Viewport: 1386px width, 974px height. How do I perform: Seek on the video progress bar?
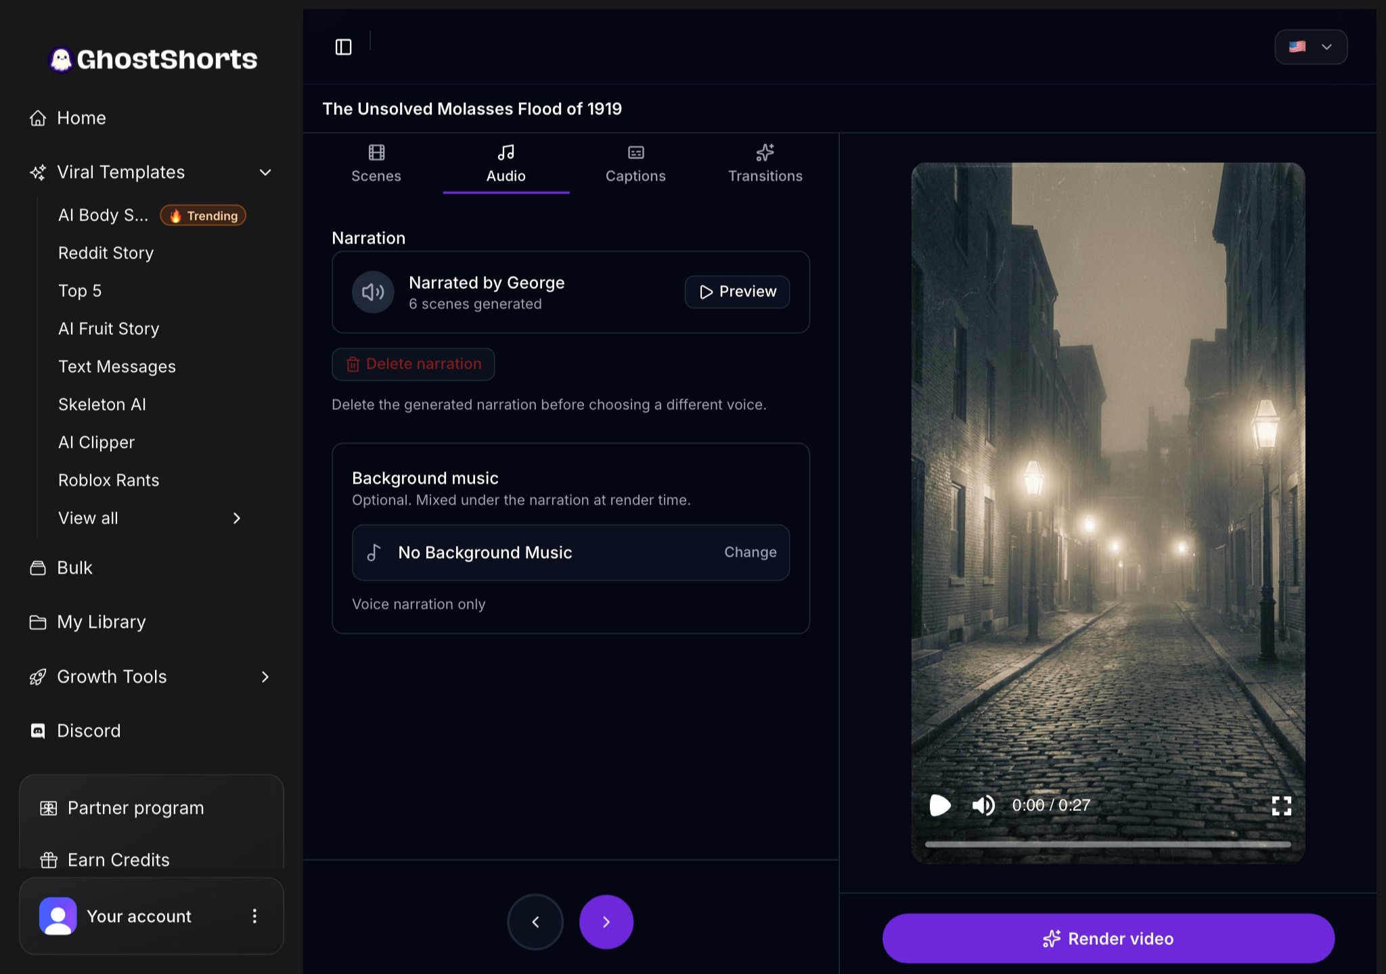pyautogui.click(x=1108, y=844)
